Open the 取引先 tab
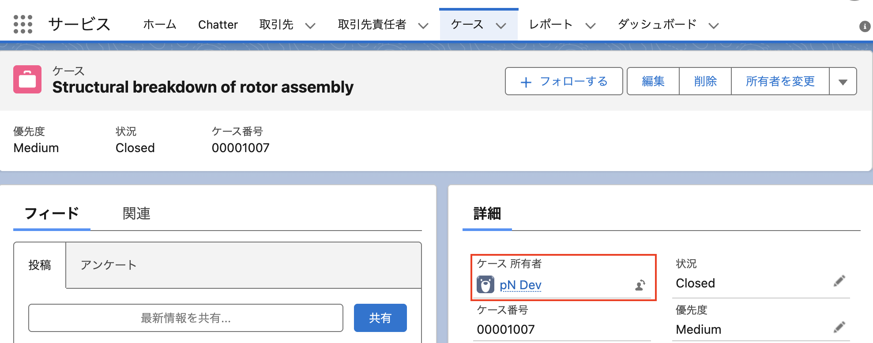873x343 pixels. pos(276,24)
